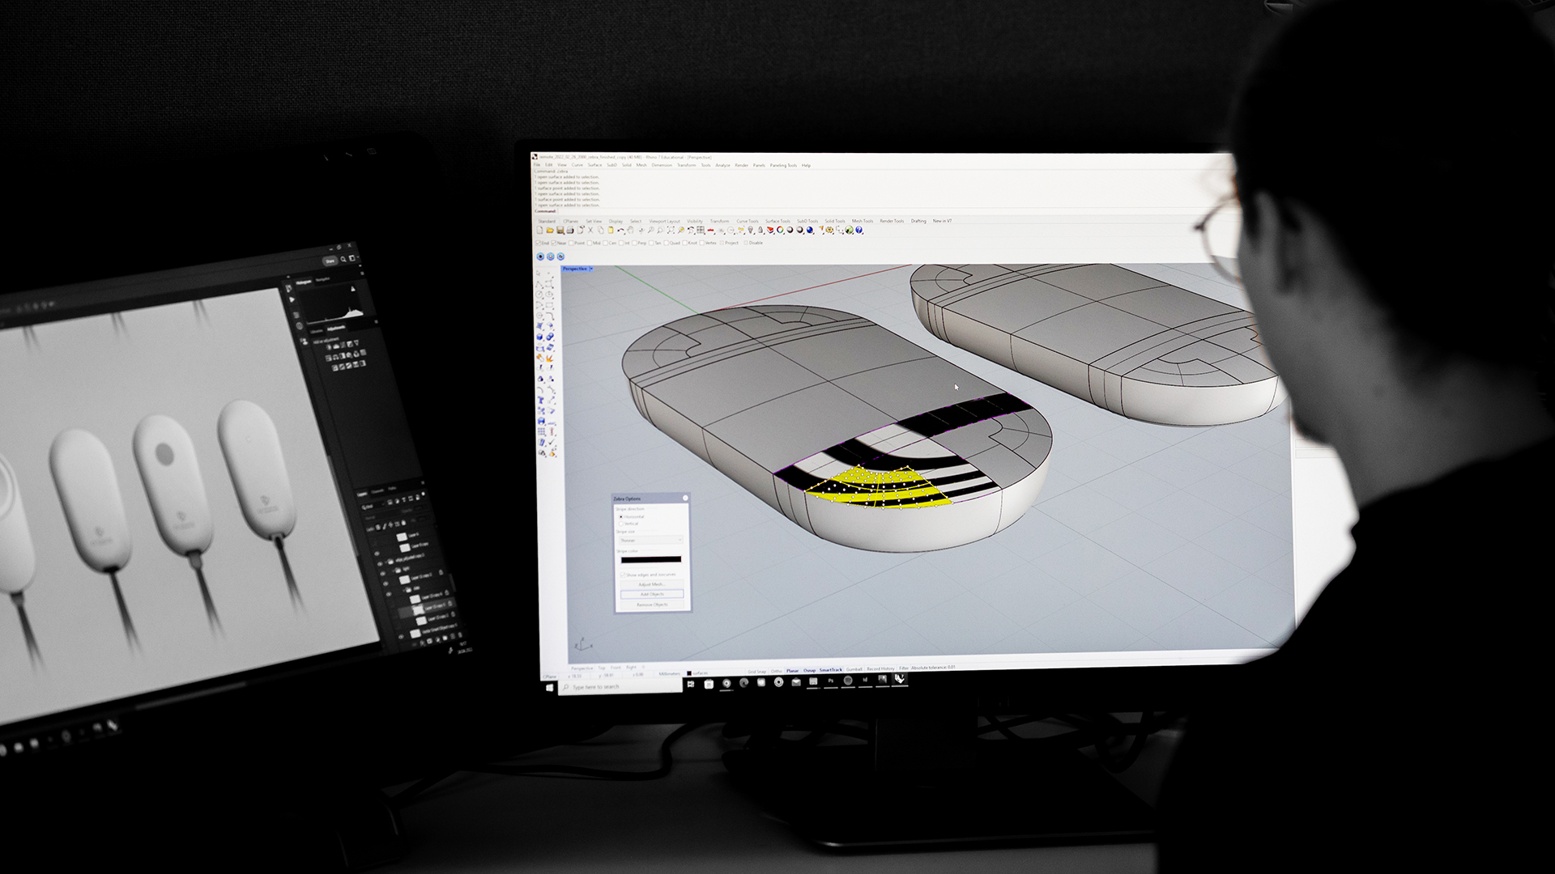Click the Windows Start button
This screenshot has width=1555, height=874.
point(549,688)
